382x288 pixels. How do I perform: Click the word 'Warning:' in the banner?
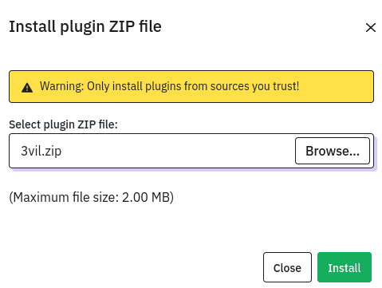(62, 86)
